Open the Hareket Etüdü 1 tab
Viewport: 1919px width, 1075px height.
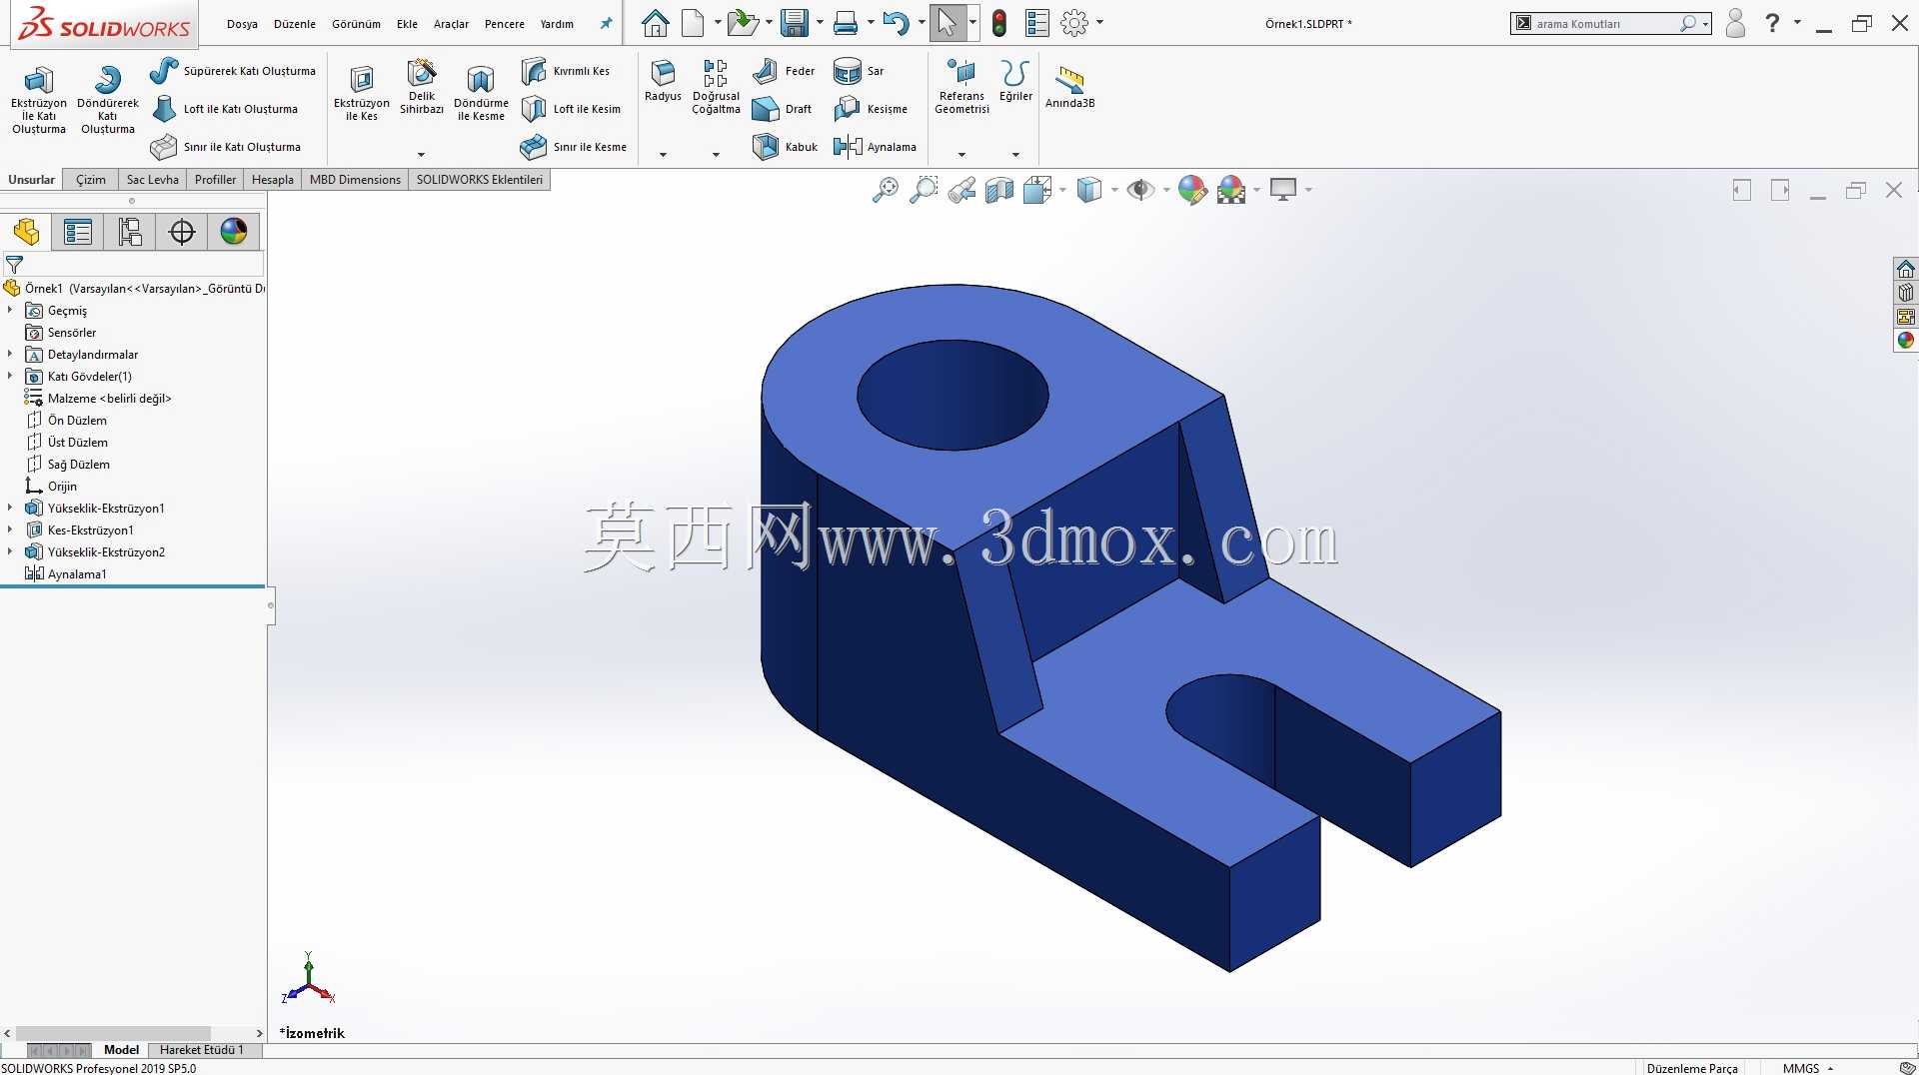coord(201,1050)
